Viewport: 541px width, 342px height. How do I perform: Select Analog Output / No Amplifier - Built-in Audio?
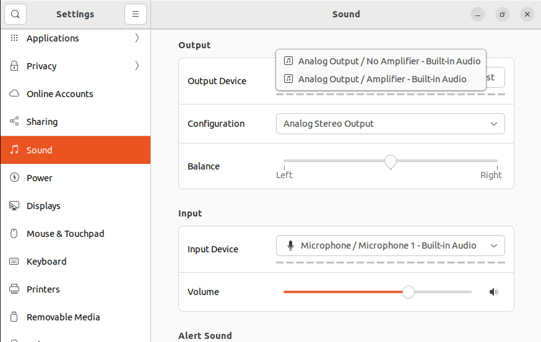[381, 61]
